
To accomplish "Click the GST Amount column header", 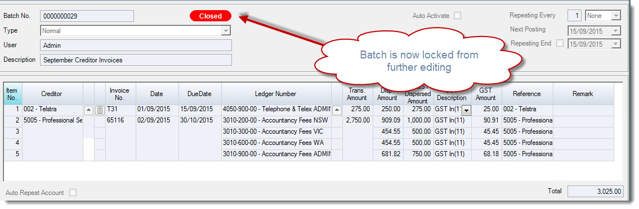I will click(x=487, y=94).
